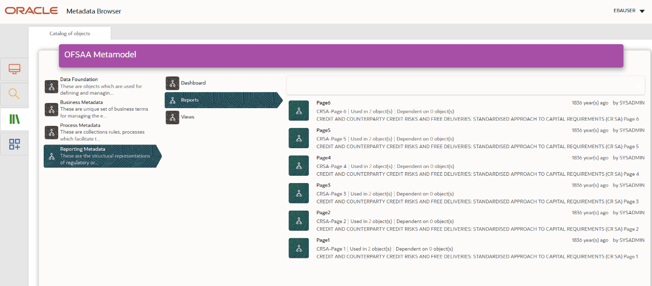The height and width of the screenshot is (286, 652).
Task: Click the 'CRSA-Page 5' usage line
Action: pos(385,139)
